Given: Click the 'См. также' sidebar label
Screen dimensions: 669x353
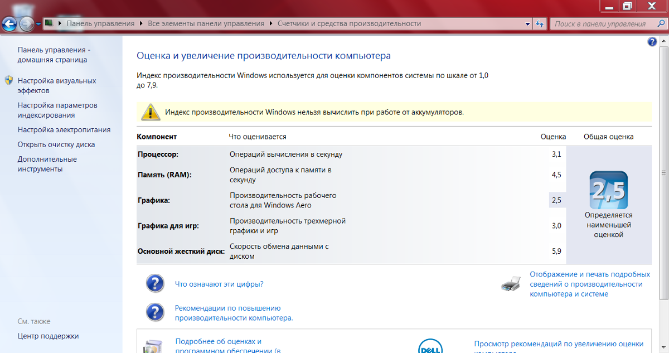Looking at the screenshot, I should (34, 322).
